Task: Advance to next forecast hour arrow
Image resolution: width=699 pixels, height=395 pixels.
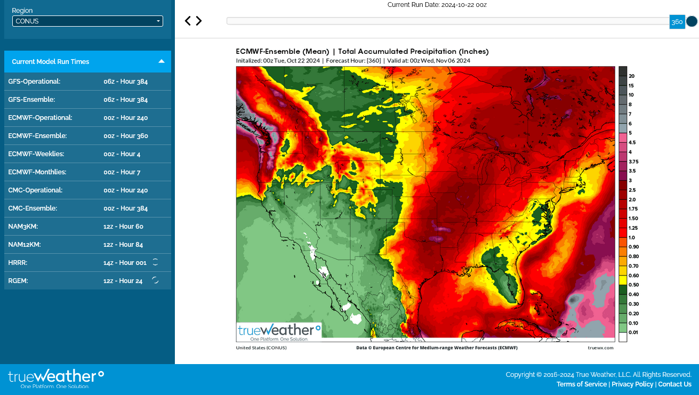Action: (199, 21)
